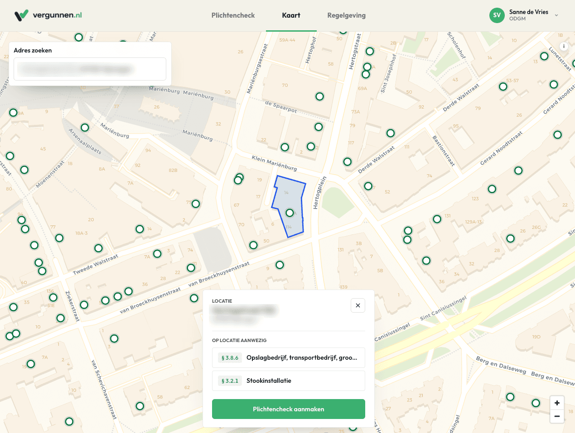The width and height of the screenshot is (575, 433).
Task: Select the marker on Mariënburg above Arsenaalplaats
Action: (x=85, y=128)
